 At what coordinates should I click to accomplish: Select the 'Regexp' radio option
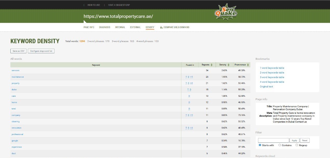pyautogui.click(x=297, y=145)
